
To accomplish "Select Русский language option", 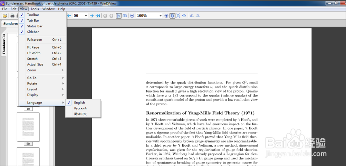I will coord(83,108).
